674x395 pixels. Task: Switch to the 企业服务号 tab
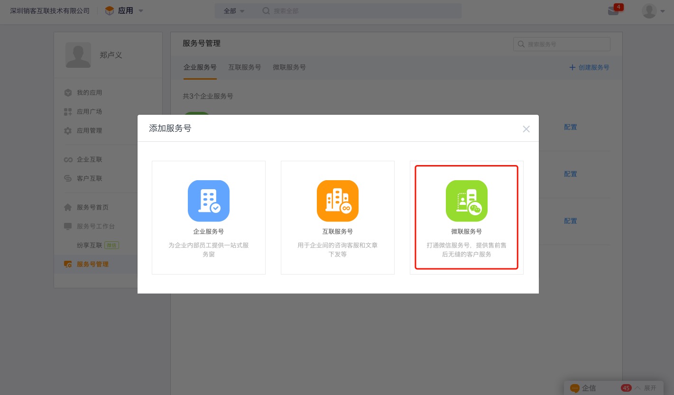click(200, 67)
